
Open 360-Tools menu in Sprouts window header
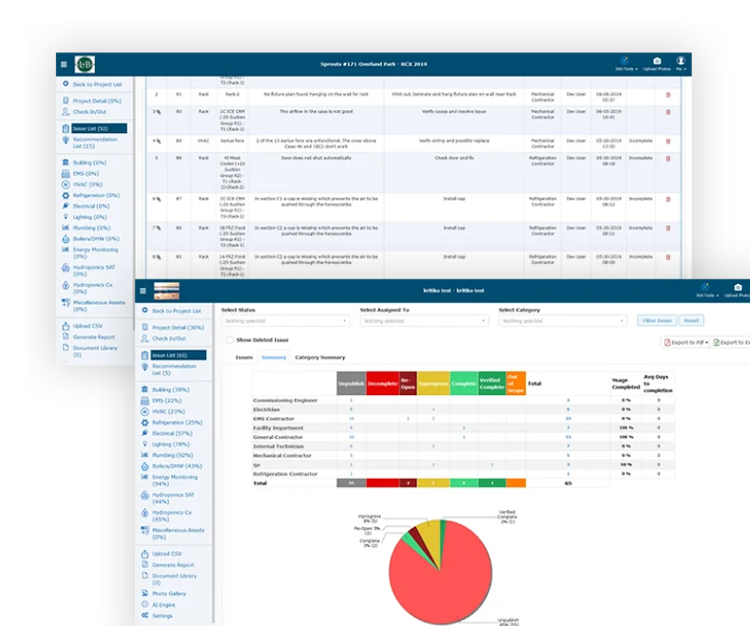click(626, 64)
